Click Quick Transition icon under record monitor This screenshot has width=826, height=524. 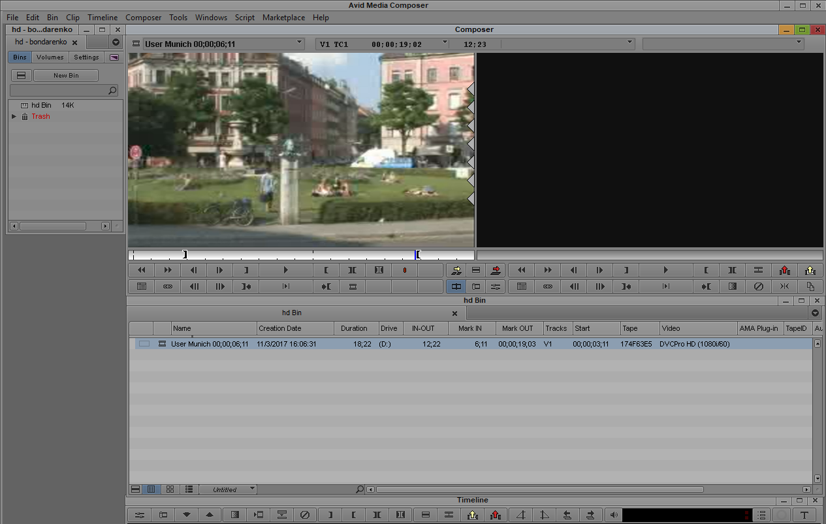[732, 286]
